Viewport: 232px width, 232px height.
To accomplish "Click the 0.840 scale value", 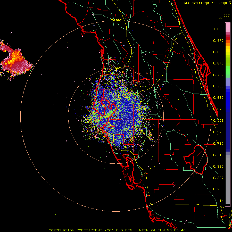I will coord(218,63).
